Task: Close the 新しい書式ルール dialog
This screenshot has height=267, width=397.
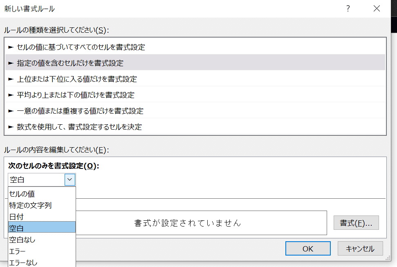Action: [x=377, y=9]
